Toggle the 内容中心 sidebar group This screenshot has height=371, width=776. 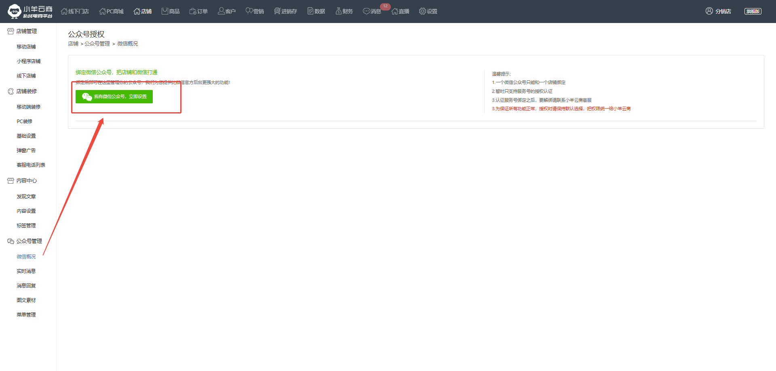click(x=26, y=180)
